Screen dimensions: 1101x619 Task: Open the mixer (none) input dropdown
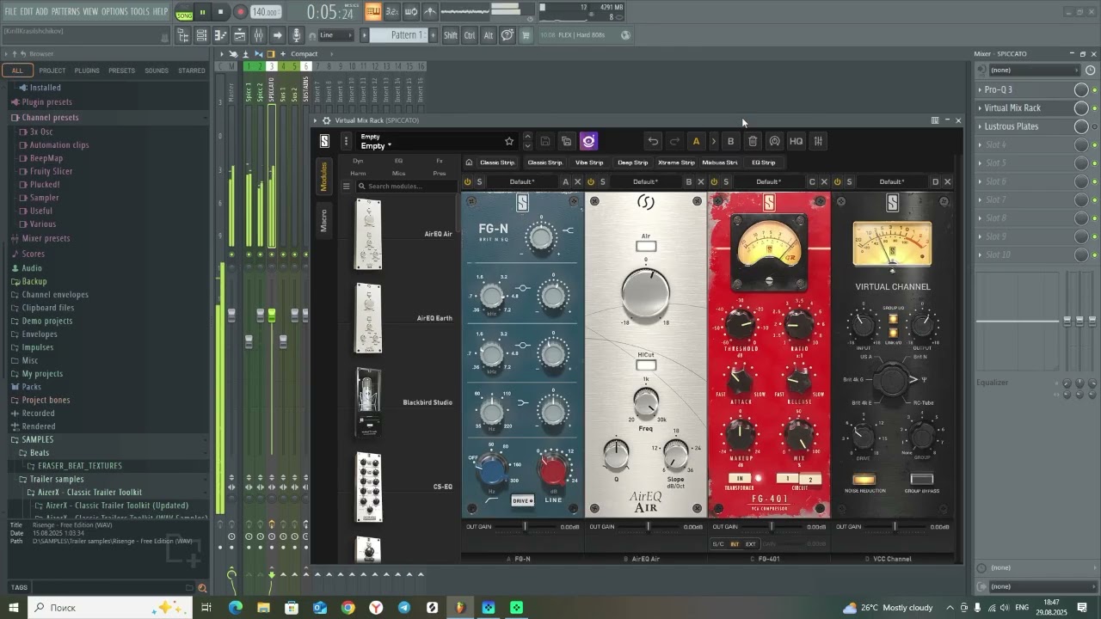(1033, 70)
